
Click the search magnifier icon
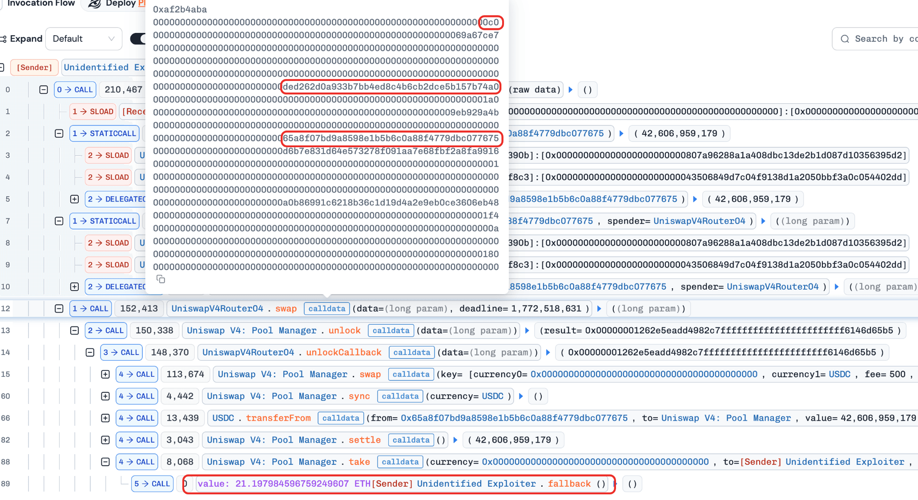pos(845,39)
